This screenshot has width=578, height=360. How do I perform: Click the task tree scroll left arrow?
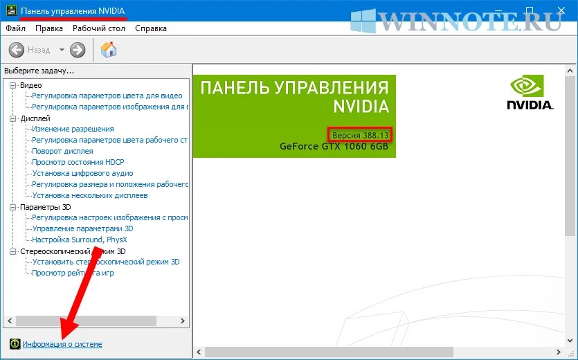click(x=10, y=321)
